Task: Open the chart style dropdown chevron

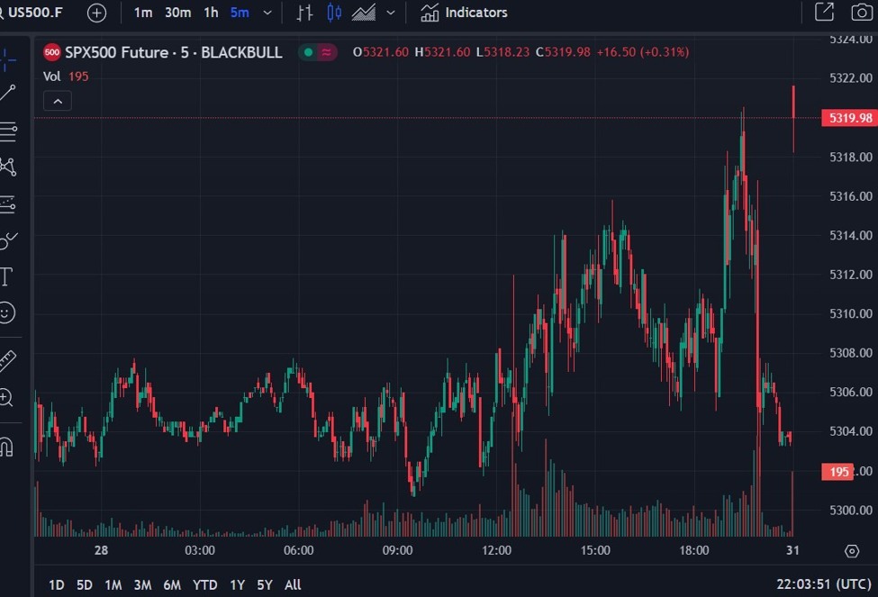Action: click(x=391, y=13)
